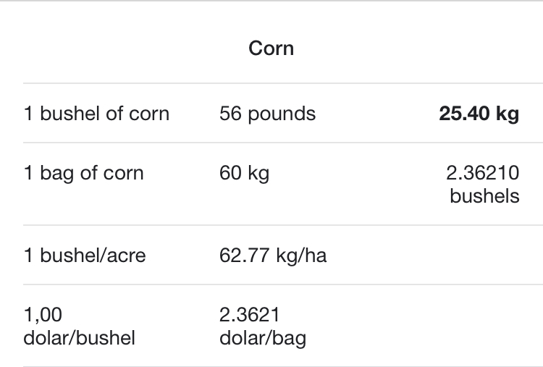The image size is (543, 367).
Task: Click the 'dolar/bag' unit text
Action: tap(263, 338)
